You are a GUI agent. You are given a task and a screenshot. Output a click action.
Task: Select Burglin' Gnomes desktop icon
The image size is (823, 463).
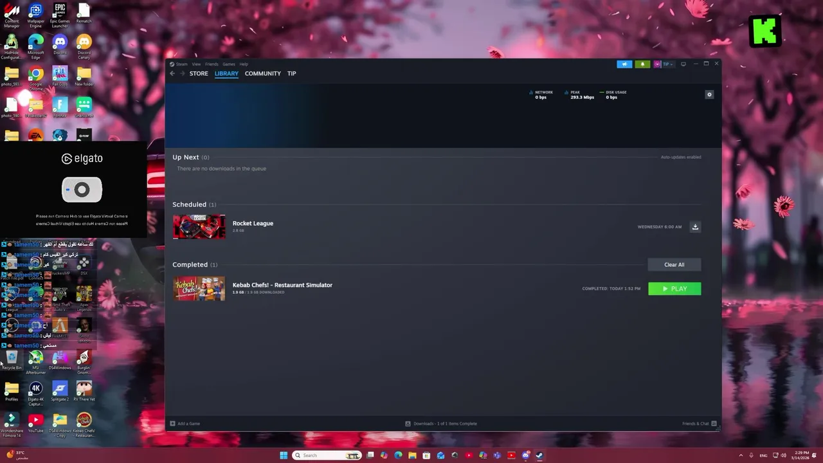84,362
